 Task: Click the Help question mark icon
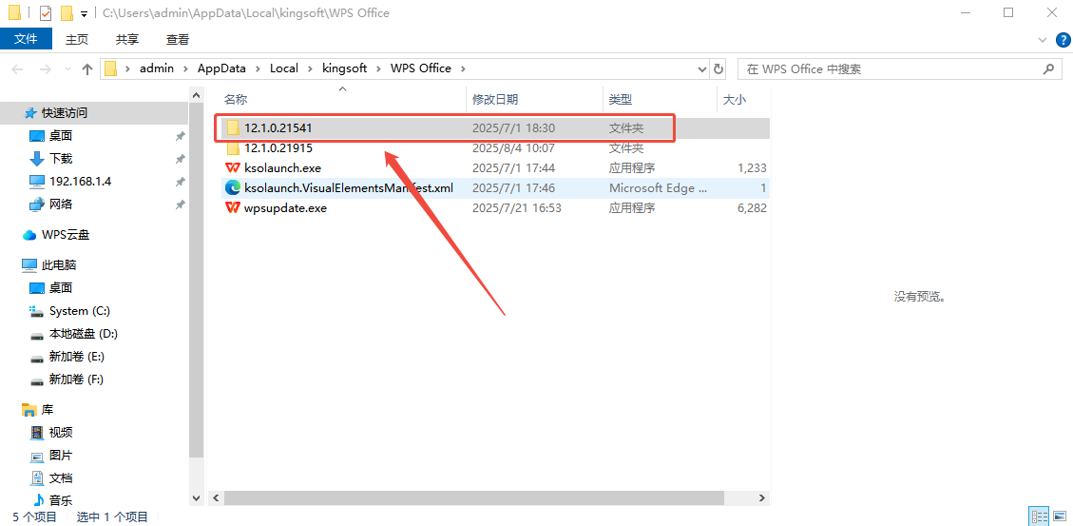(1063, 40)
